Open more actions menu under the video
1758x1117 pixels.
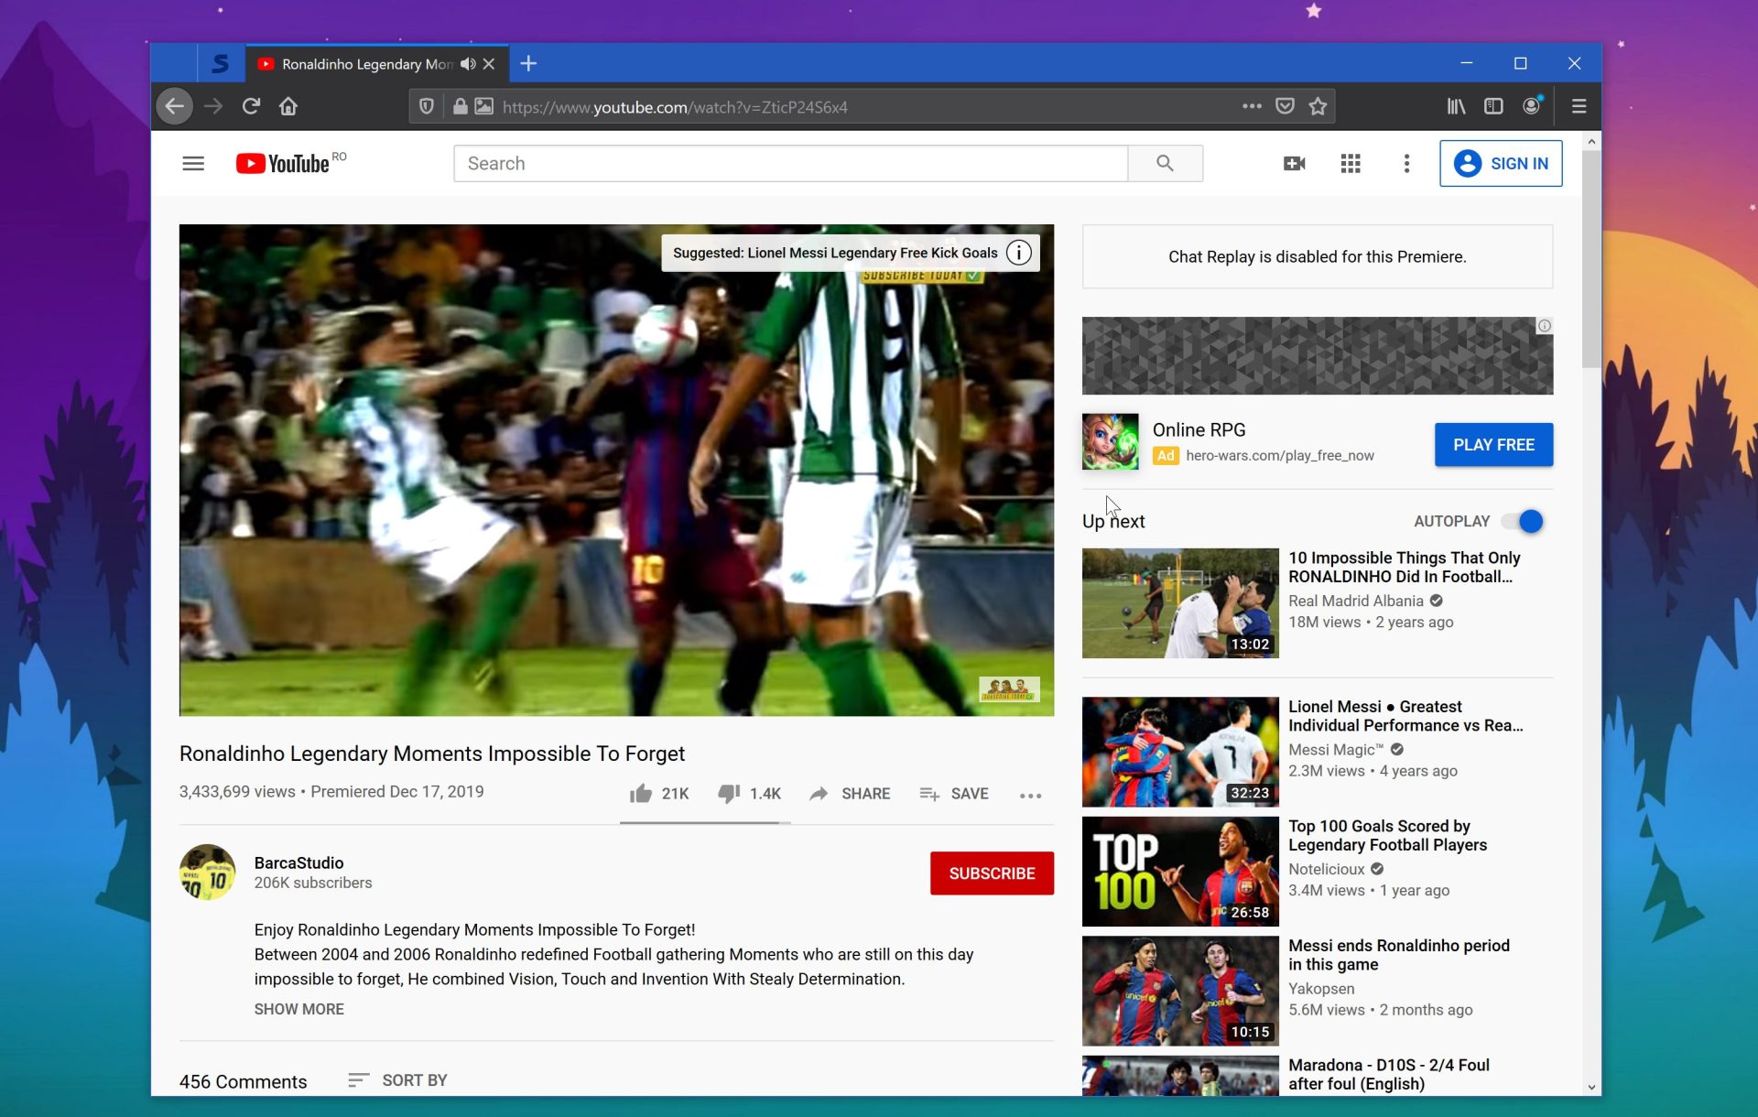(x=1030, y=796)
